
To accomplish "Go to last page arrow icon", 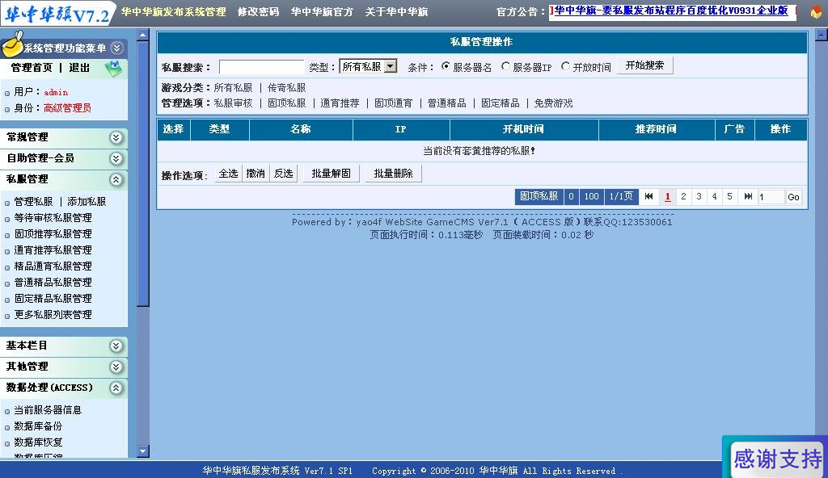I will 748,196.
